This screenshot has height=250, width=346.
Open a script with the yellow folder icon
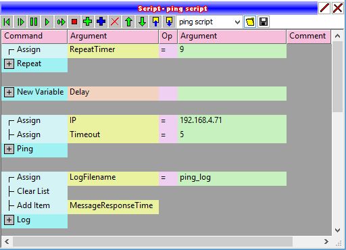pyautogui.click(x=250, y=22)
